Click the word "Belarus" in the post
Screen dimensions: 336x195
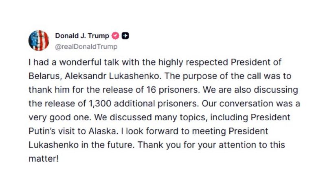[x=44, y=76]
